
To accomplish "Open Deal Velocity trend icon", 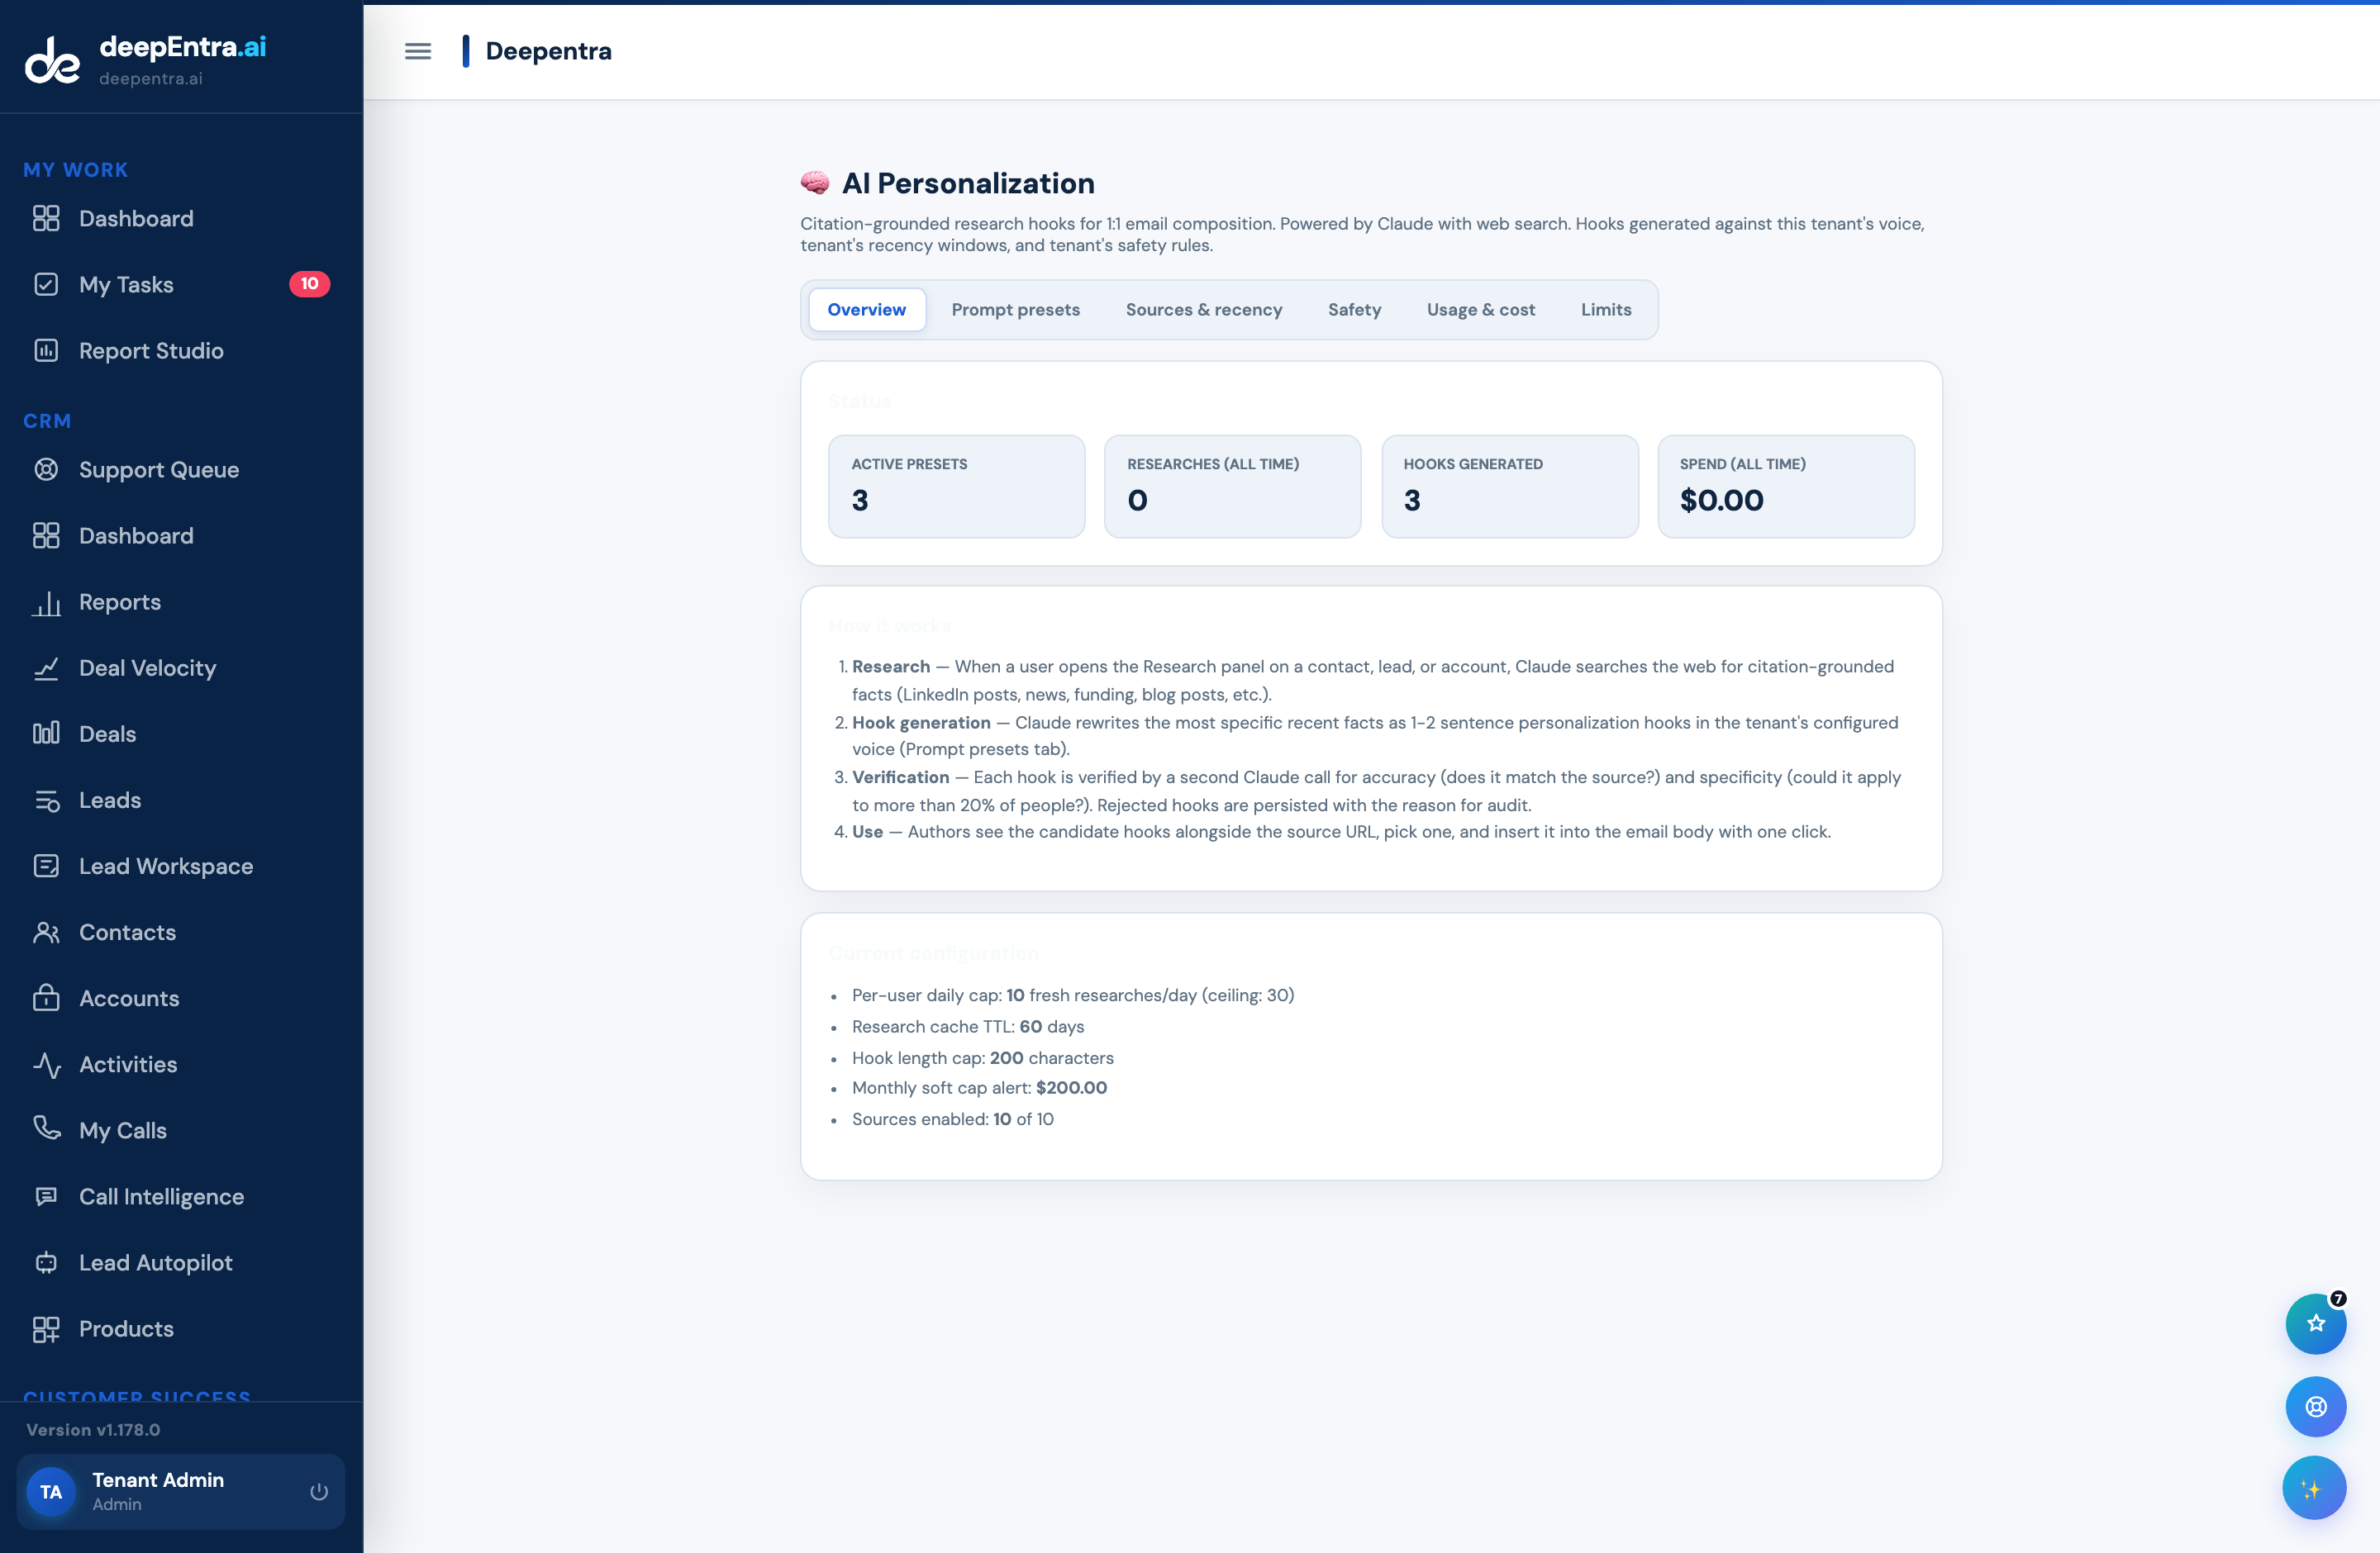I will click(x=46, y=668).
